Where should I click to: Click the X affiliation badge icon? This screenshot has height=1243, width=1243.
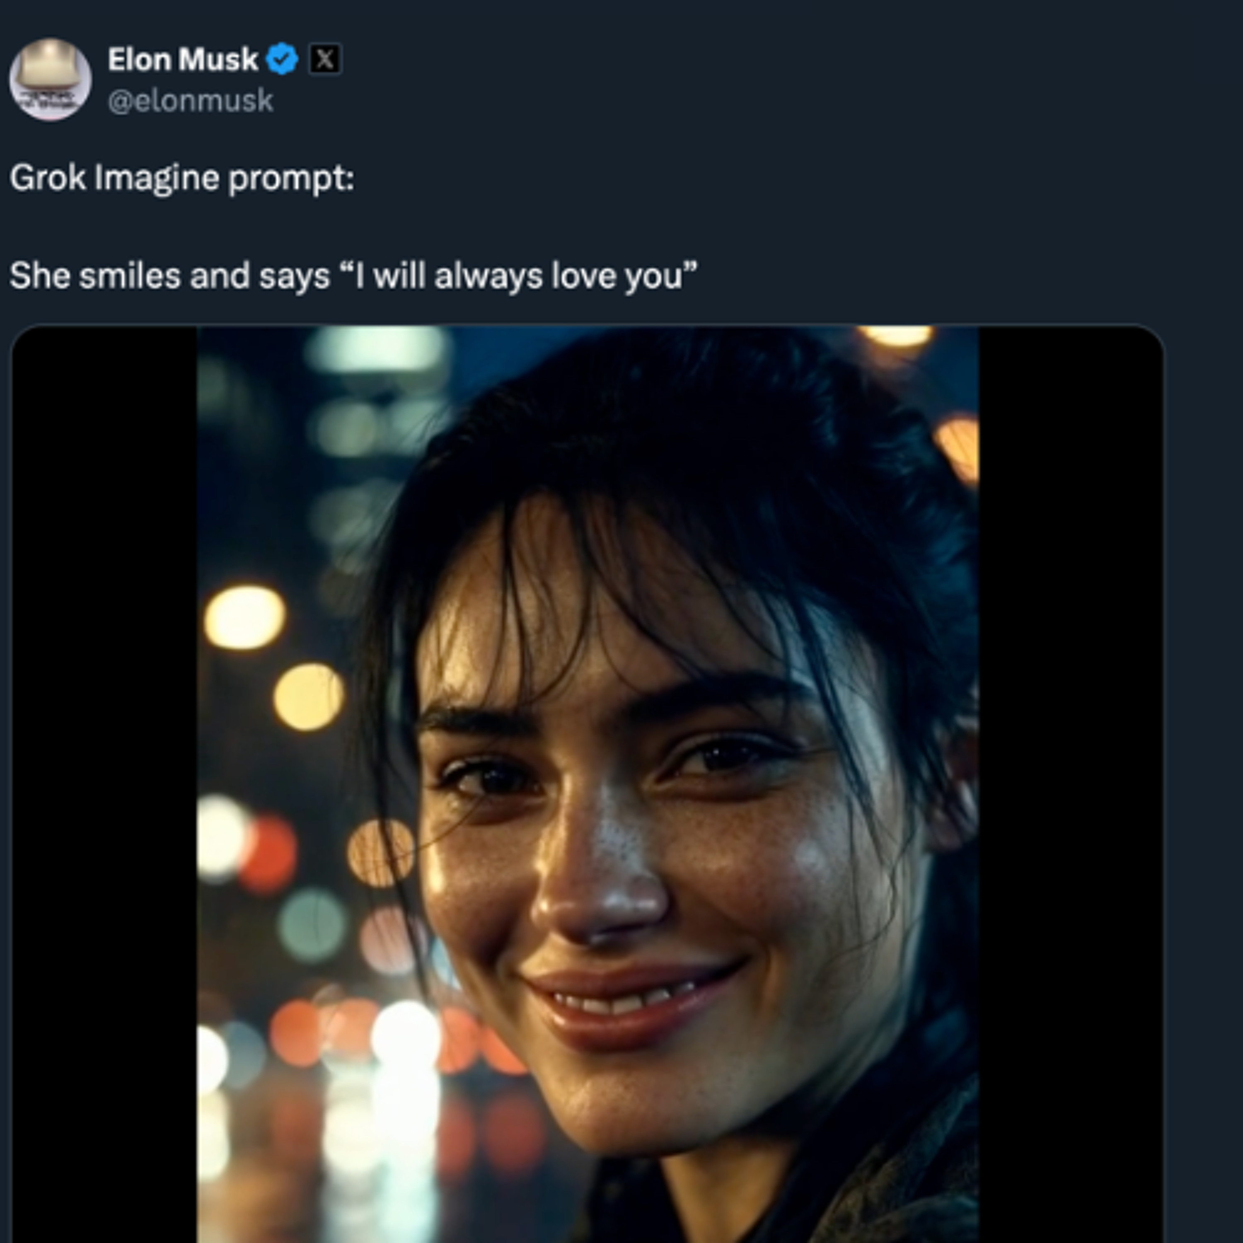pyautogui.click(x=325, y=60)
